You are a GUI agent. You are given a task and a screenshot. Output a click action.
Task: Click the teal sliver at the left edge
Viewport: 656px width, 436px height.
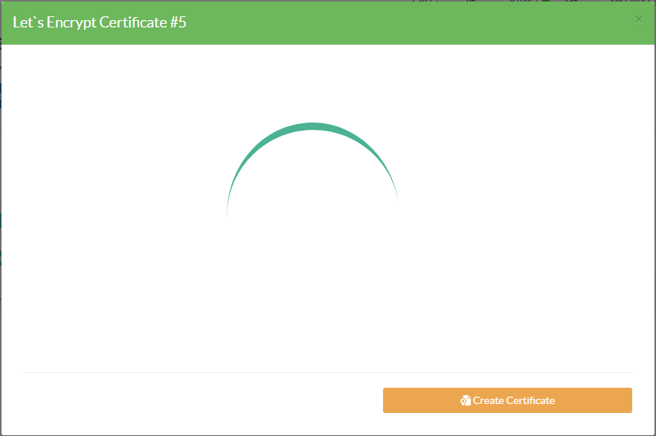click(1, 221)
